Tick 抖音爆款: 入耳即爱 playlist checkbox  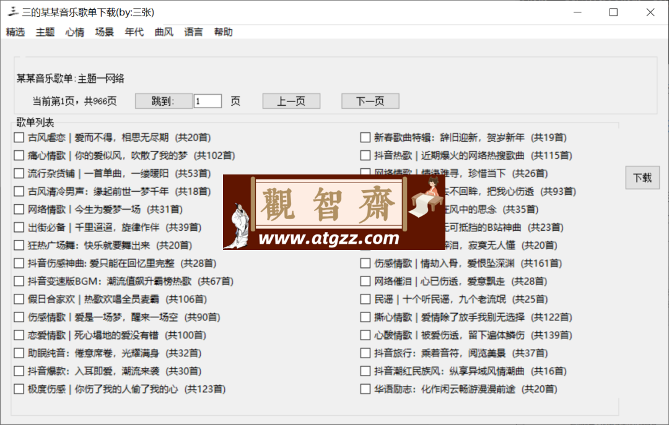pos(19,371)
